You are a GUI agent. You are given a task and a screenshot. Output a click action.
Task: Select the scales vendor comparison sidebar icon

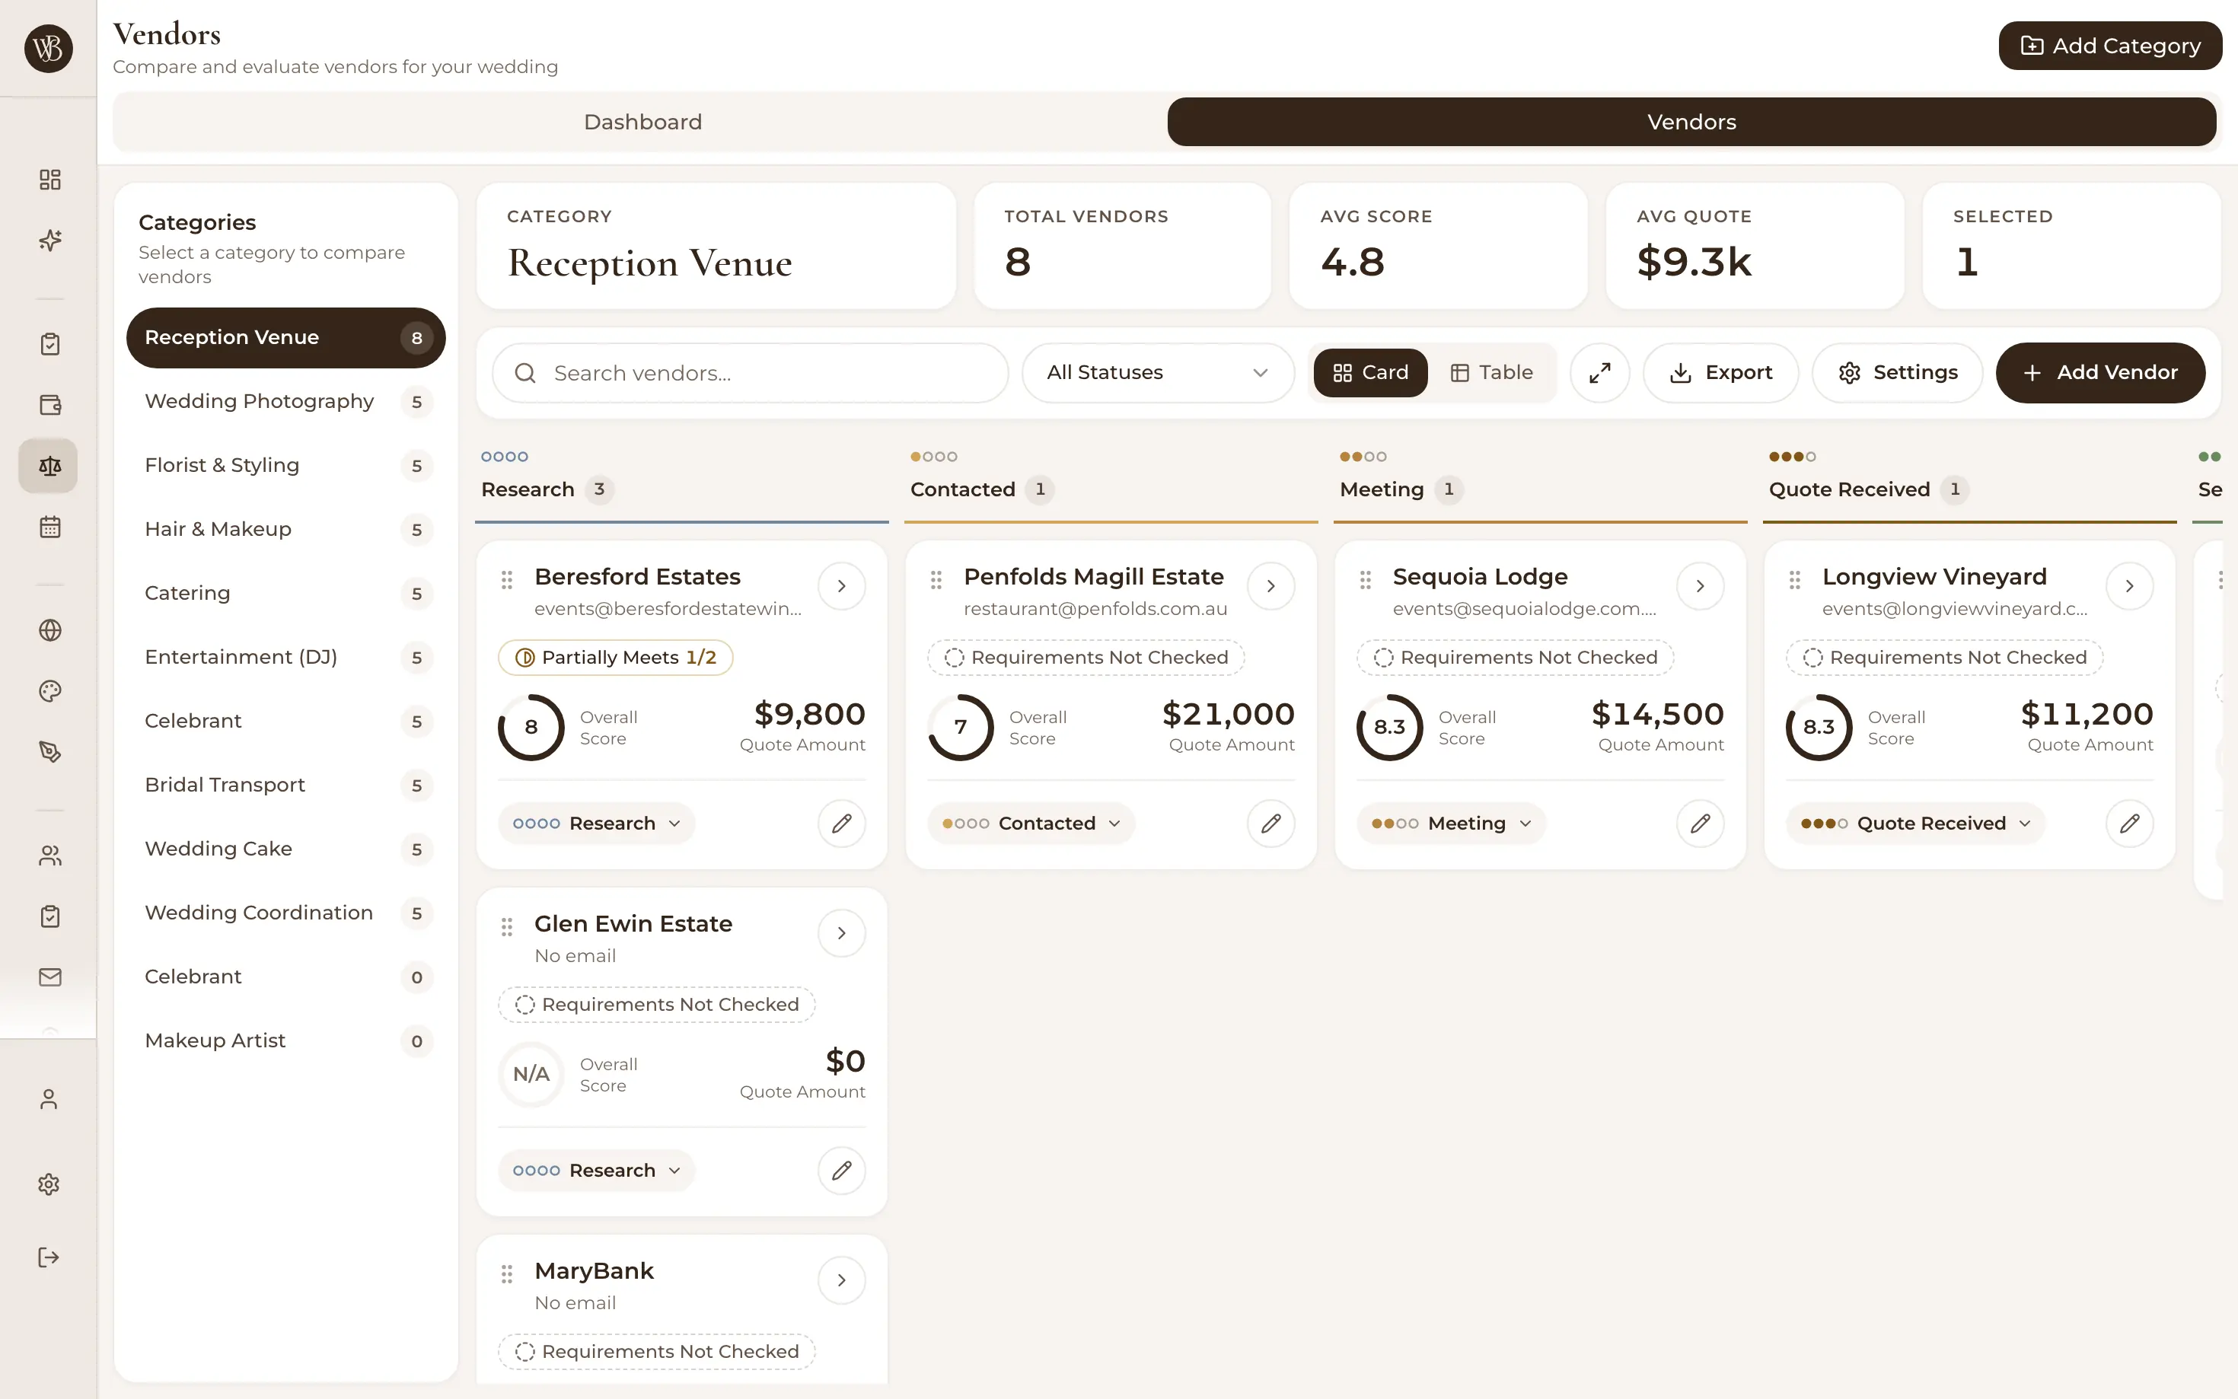tap(48, 465)
